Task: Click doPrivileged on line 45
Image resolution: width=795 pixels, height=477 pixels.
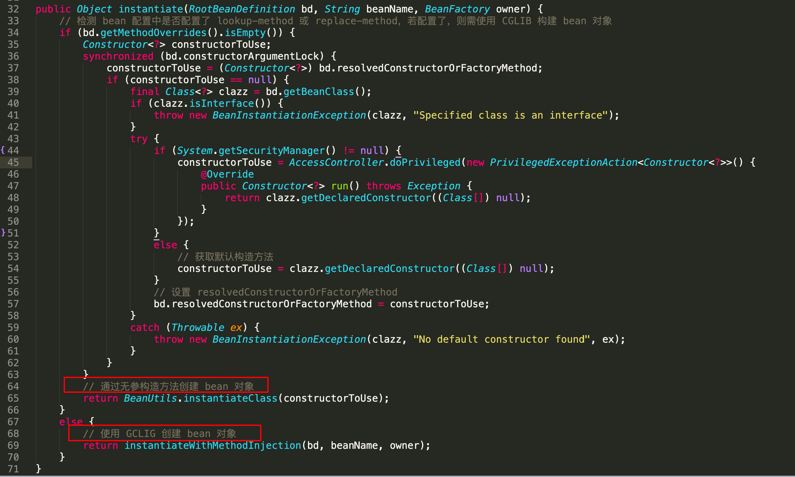Action: pyautogui.click(x=425, y=162)
